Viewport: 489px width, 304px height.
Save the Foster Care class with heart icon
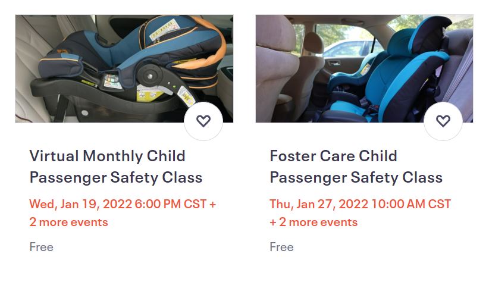pyautogui.click(x=443, y=121)
